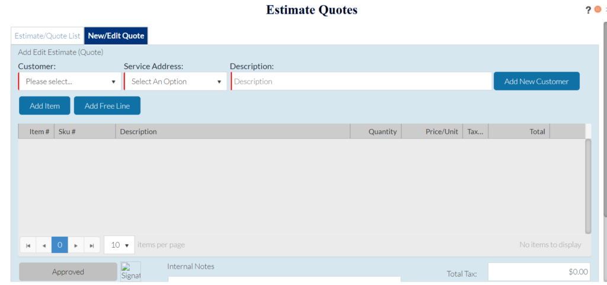The height and width of the screenshot is (285, 607).
Task: Expand the Service Address dropdown
Action: [x=175, y=82]
